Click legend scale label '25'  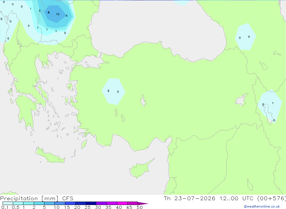click(x=88, y=207)
